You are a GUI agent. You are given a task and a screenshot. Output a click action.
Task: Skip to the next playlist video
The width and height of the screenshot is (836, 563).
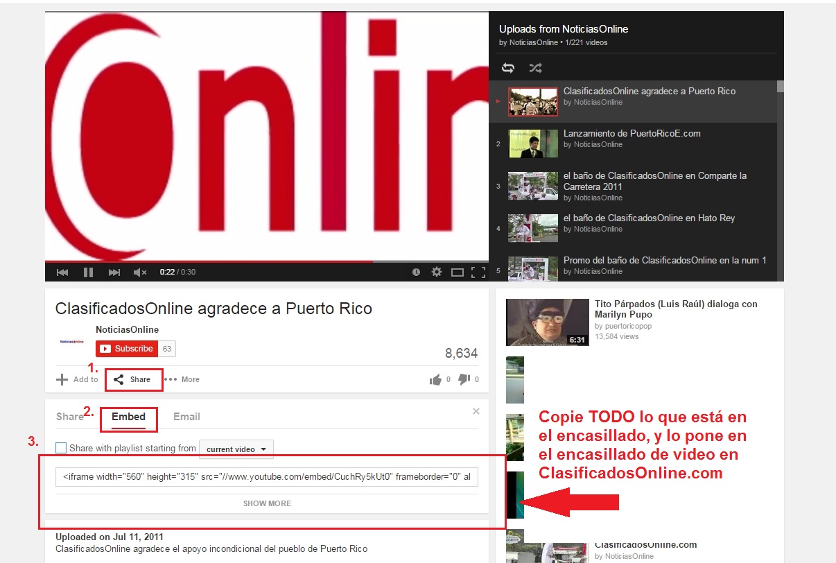point(114,272)
